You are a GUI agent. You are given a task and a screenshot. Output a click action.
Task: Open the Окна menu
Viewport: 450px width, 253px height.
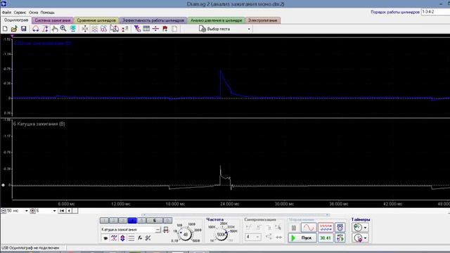point(33,13)
